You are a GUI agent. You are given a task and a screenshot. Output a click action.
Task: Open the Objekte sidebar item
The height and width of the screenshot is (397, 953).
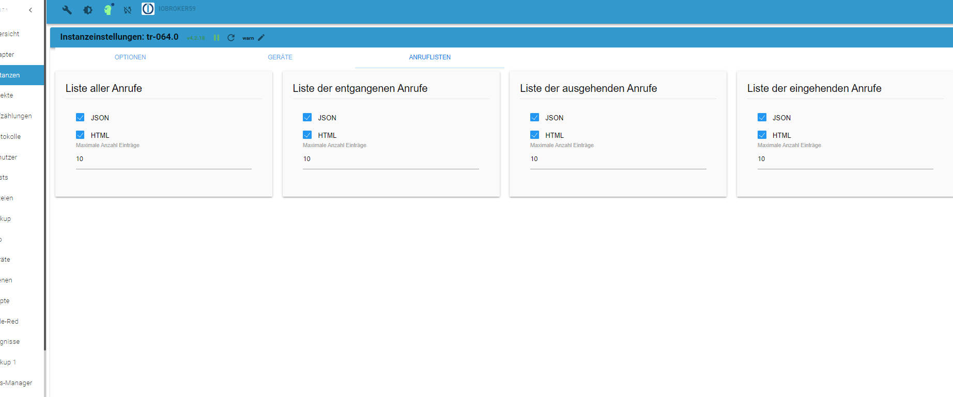[22, 96]
